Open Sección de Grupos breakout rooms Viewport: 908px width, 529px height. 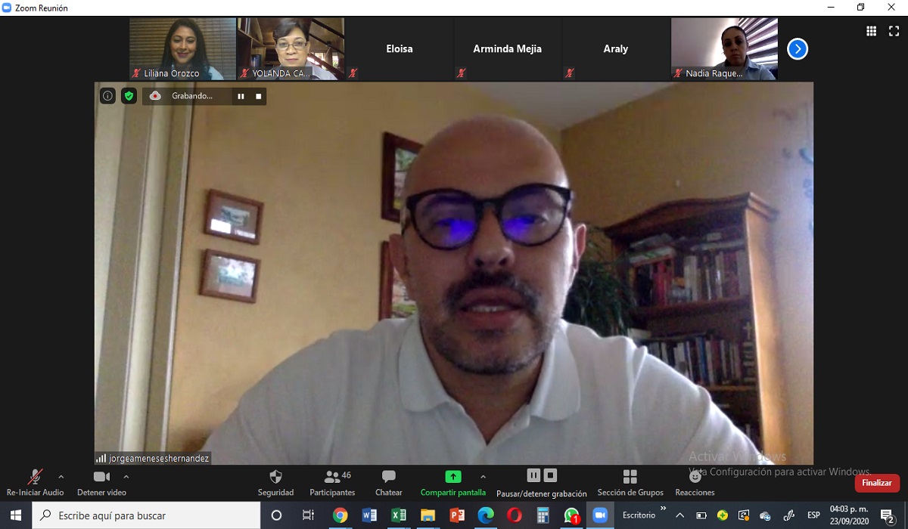point(630,482)
